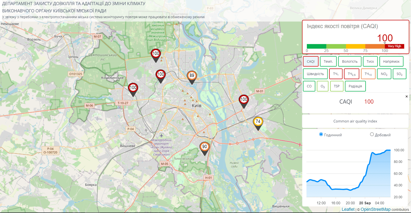
Task: Click the orange map marker showing 89
Action: click(x=192, y=76)
